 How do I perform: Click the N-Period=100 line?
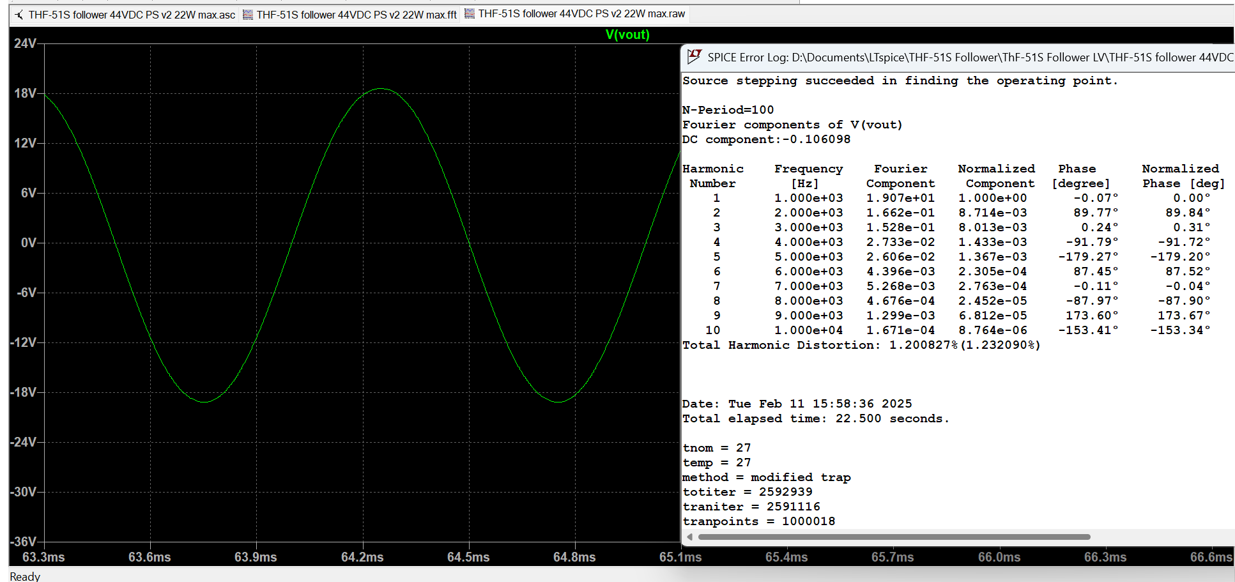[x=728, y=110]
